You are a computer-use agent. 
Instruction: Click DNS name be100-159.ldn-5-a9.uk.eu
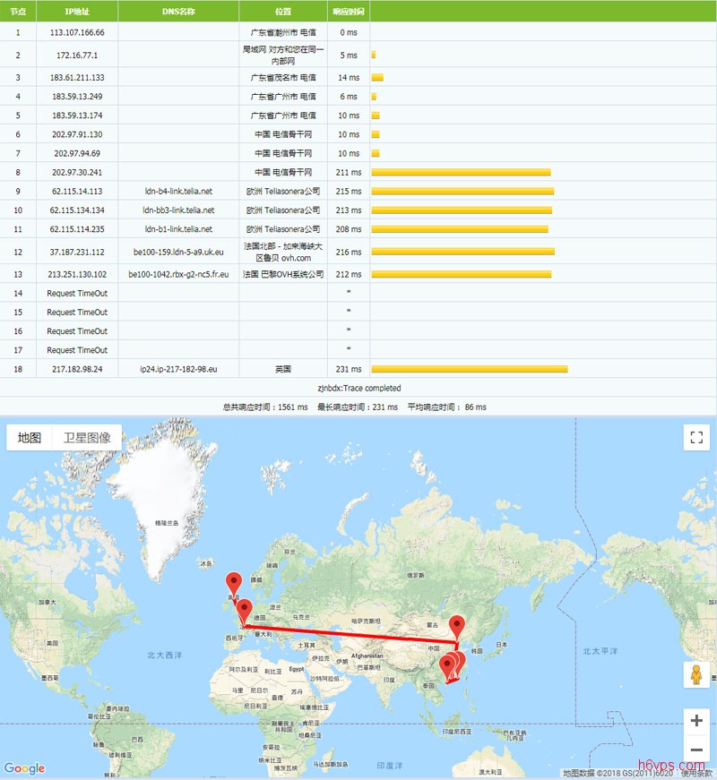pyautogui.click(x=178, y=252)
